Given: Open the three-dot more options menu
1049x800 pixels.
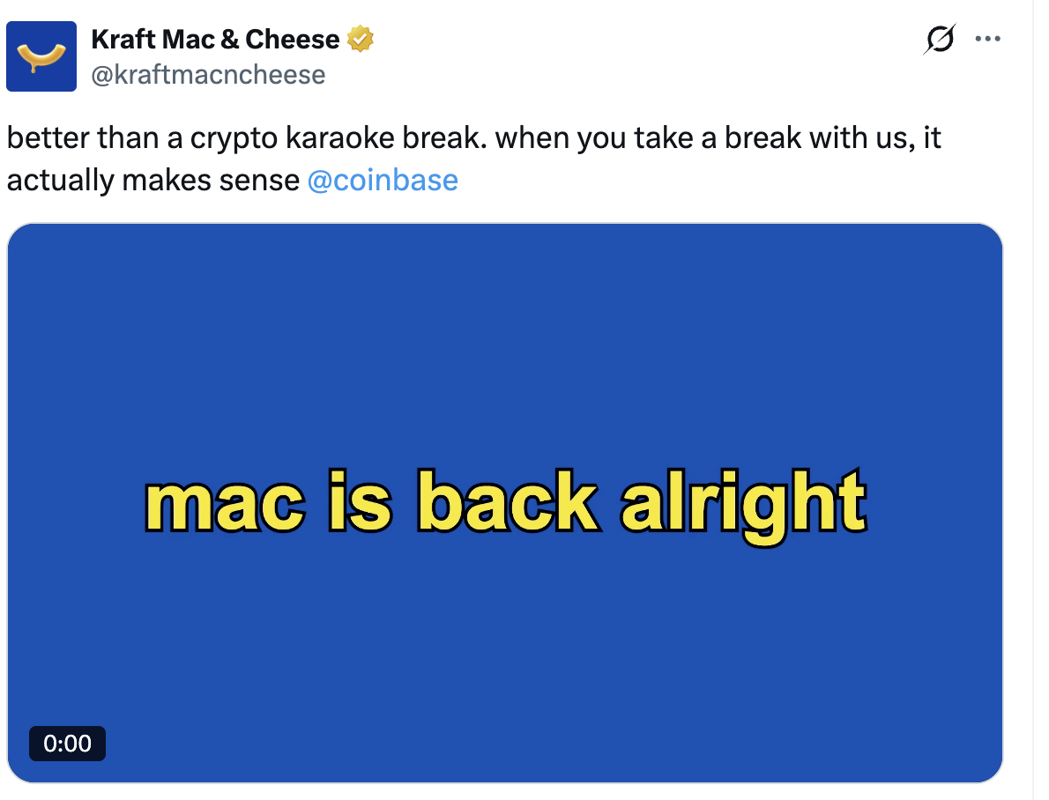Looking at the screenshot, I should click(988, 40).
